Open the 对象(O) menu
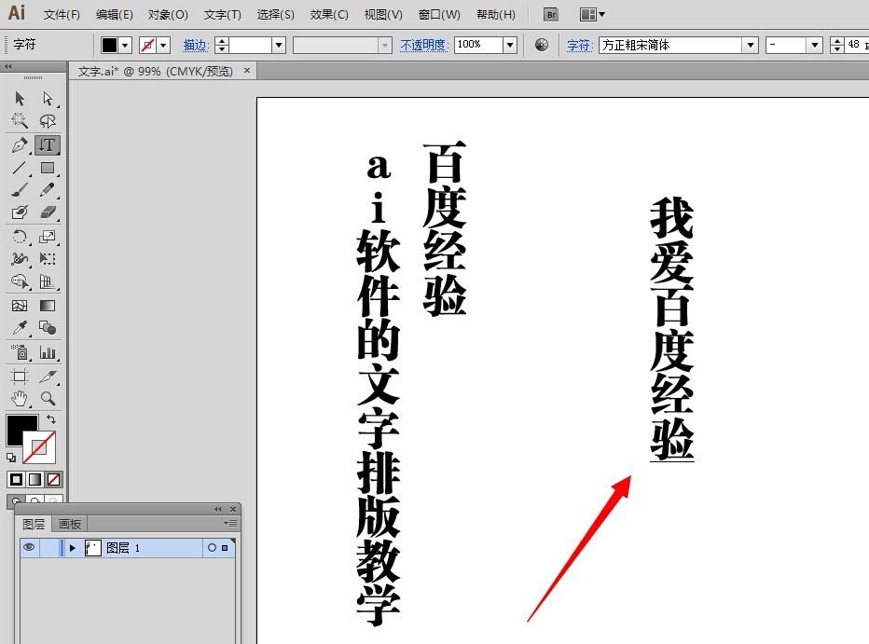This screenshot has height=644, width=869. coord(168,14)
